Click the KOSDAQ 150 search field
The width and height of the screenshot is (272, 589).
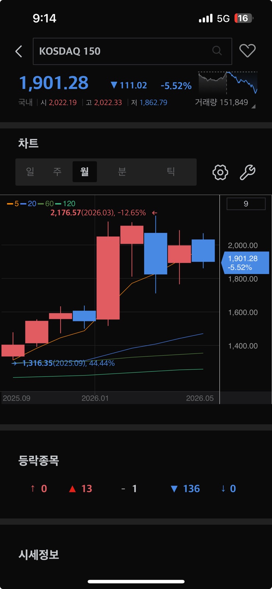click(133, 51)
